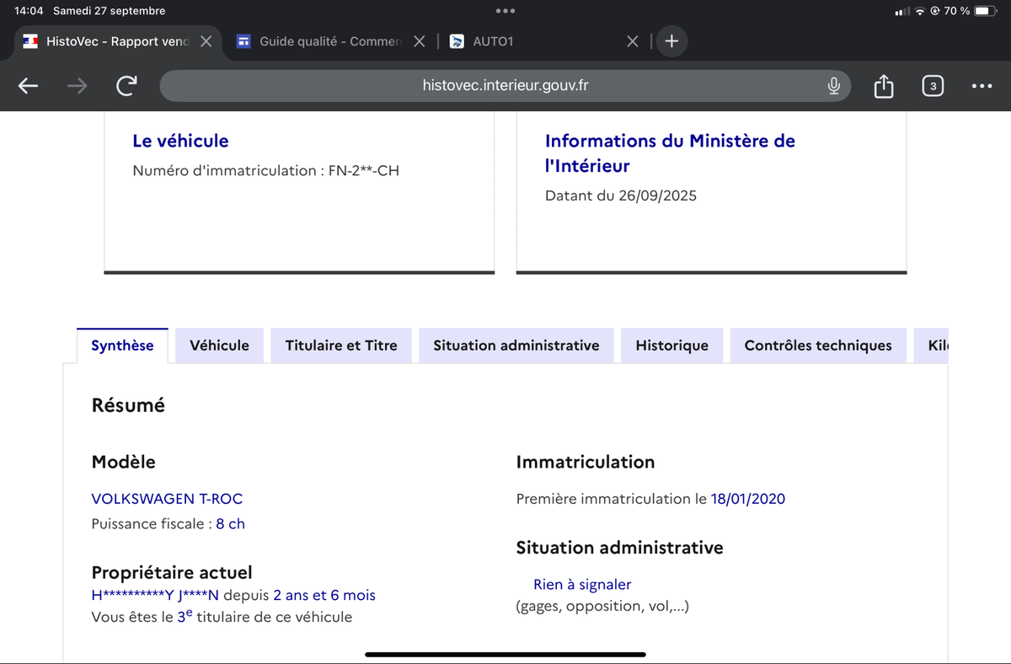View the Historique tab

tap(671, 345)
